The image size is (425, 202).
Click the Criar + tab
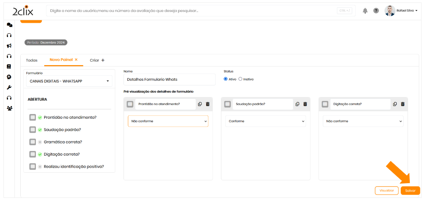point(97,60)
